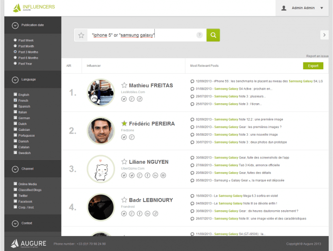Click the right arrow beside the search bar
The height and width of the screenshot is (251, 333).
point(324,35)
